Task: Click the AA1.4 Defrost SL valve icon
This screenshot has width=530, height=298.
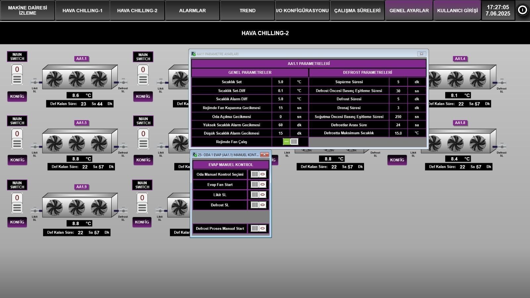Action: pyautogui.click(x=502, y=82)
